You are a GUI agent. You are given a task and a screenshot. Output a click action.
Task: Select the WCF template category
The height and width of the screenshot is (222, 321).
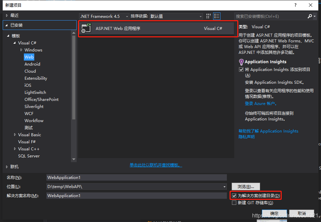coord(29,113)
